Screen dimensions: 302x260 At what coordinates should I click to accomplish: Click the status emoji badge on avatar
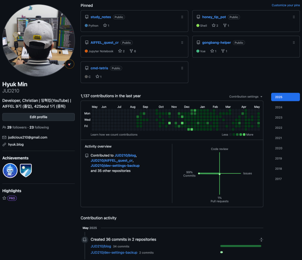pyautogui.click(x=70, y=64)
